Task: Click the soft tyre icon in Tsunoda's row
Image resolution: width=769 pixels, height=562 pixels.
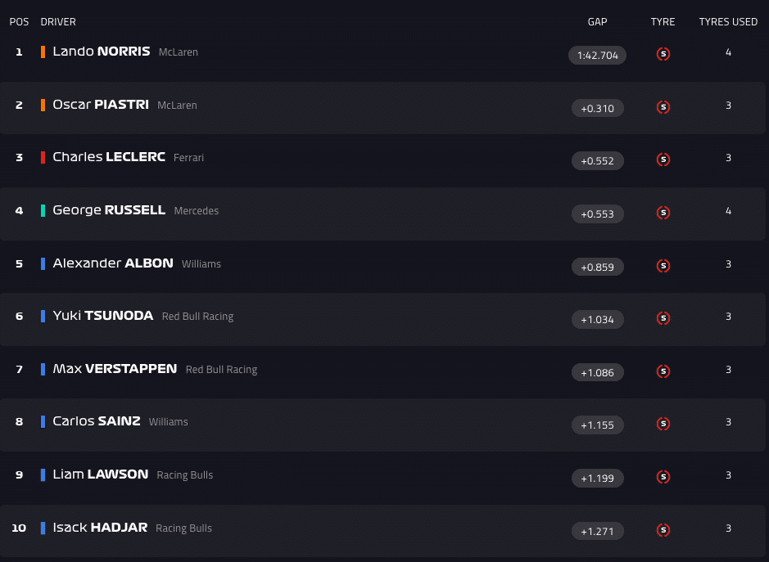Action: (x=663, y=318)
